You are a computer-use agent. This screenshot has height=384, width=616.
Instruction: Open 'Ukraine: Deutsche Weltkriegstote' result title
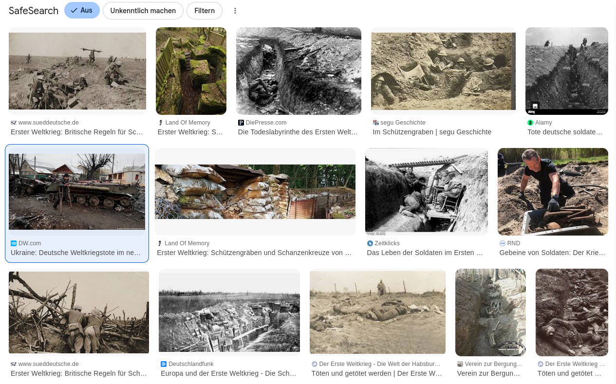75,253
